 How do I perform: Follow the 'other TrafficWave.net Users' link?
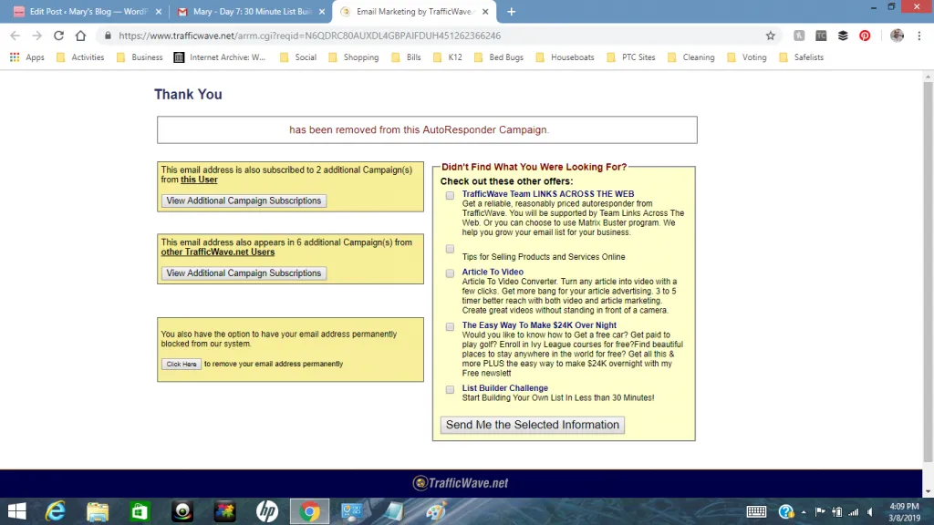[217, 252]
